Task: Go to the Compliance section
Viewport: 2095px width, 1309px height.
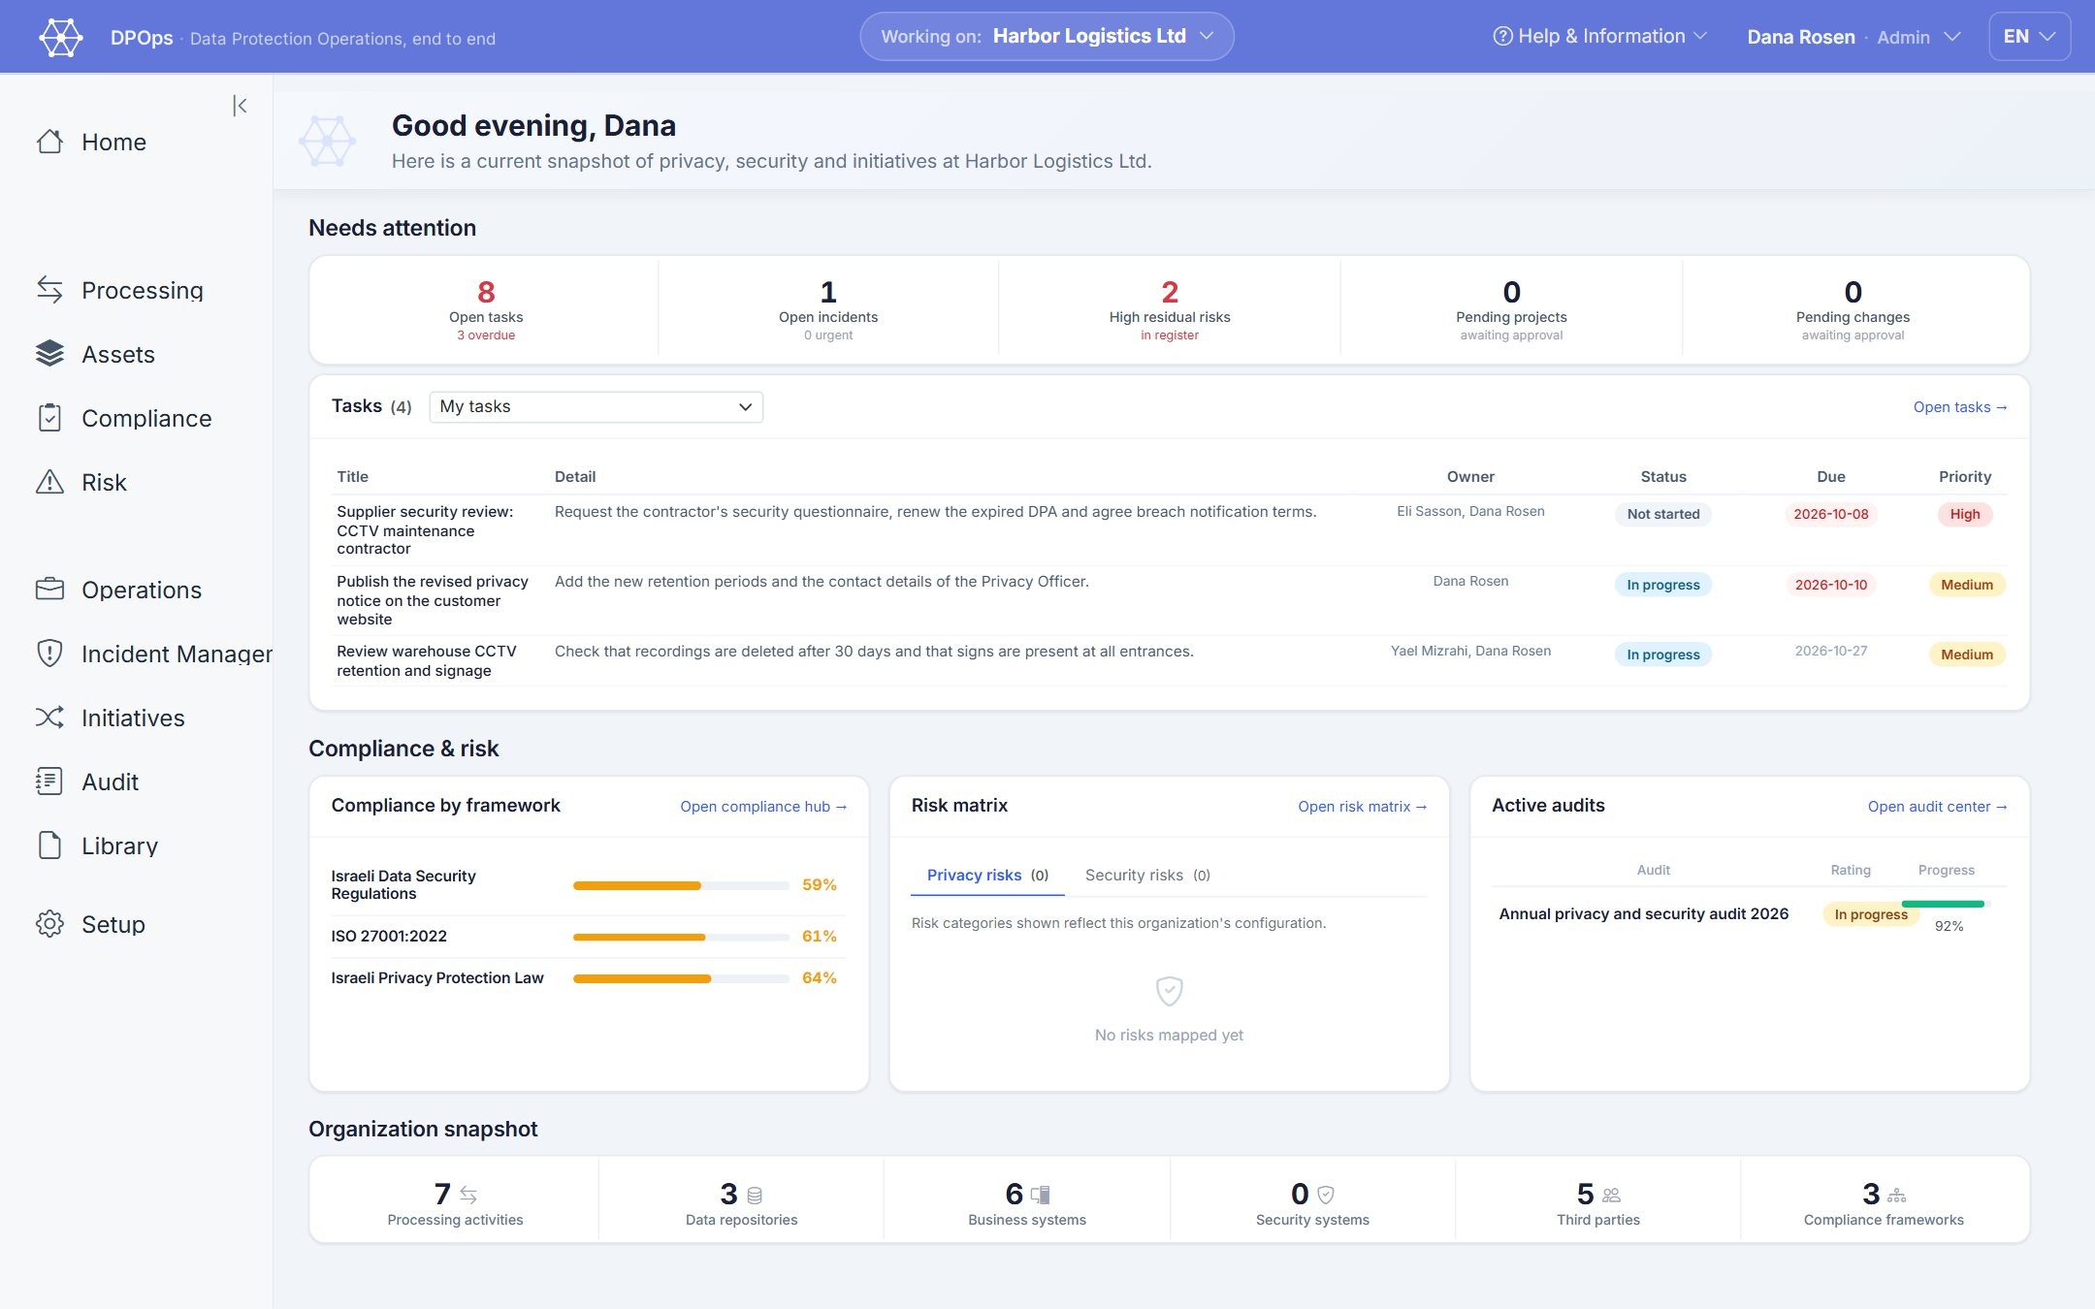Action: (x=146, y=417)
